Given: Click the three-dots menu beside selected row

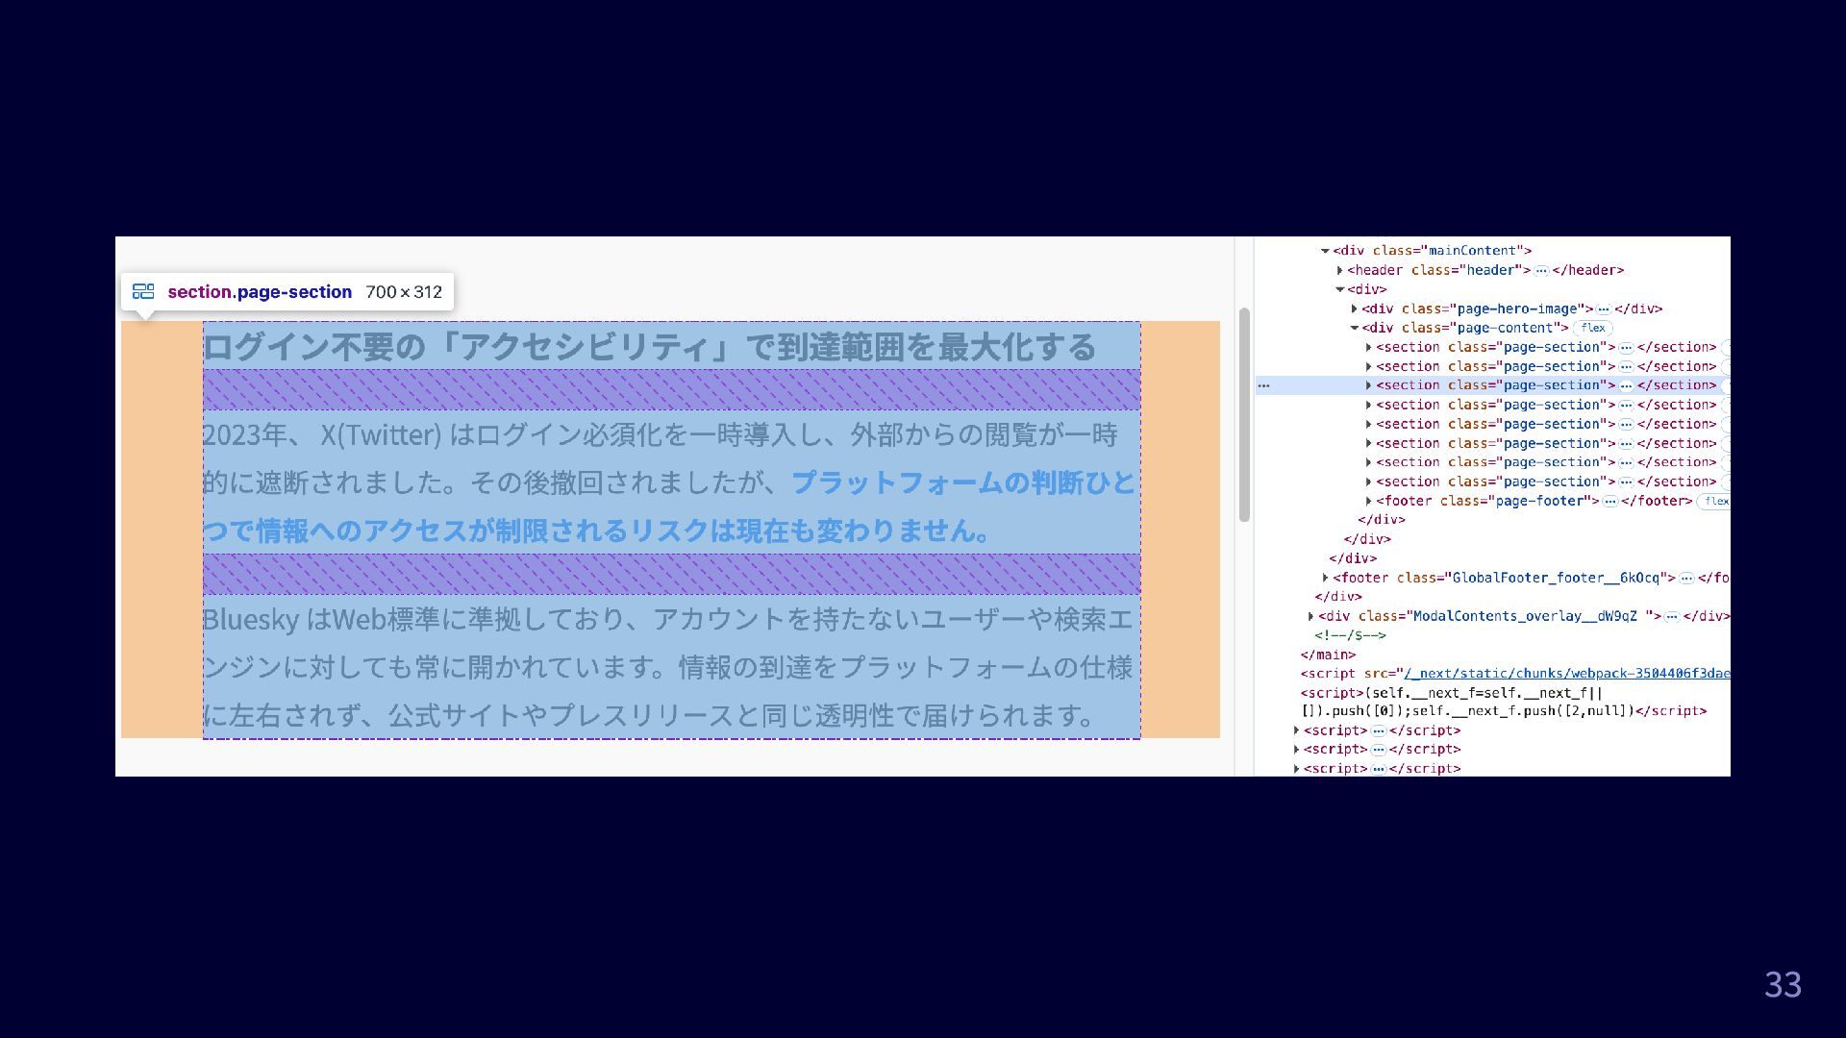Looking at the screenshot, I should [x=1263, y=385].
